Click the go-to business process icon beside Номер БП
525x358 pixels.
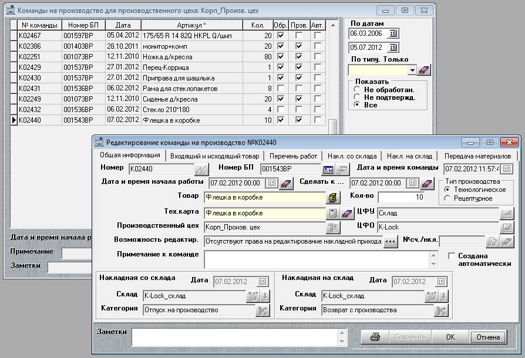point(342,169)
